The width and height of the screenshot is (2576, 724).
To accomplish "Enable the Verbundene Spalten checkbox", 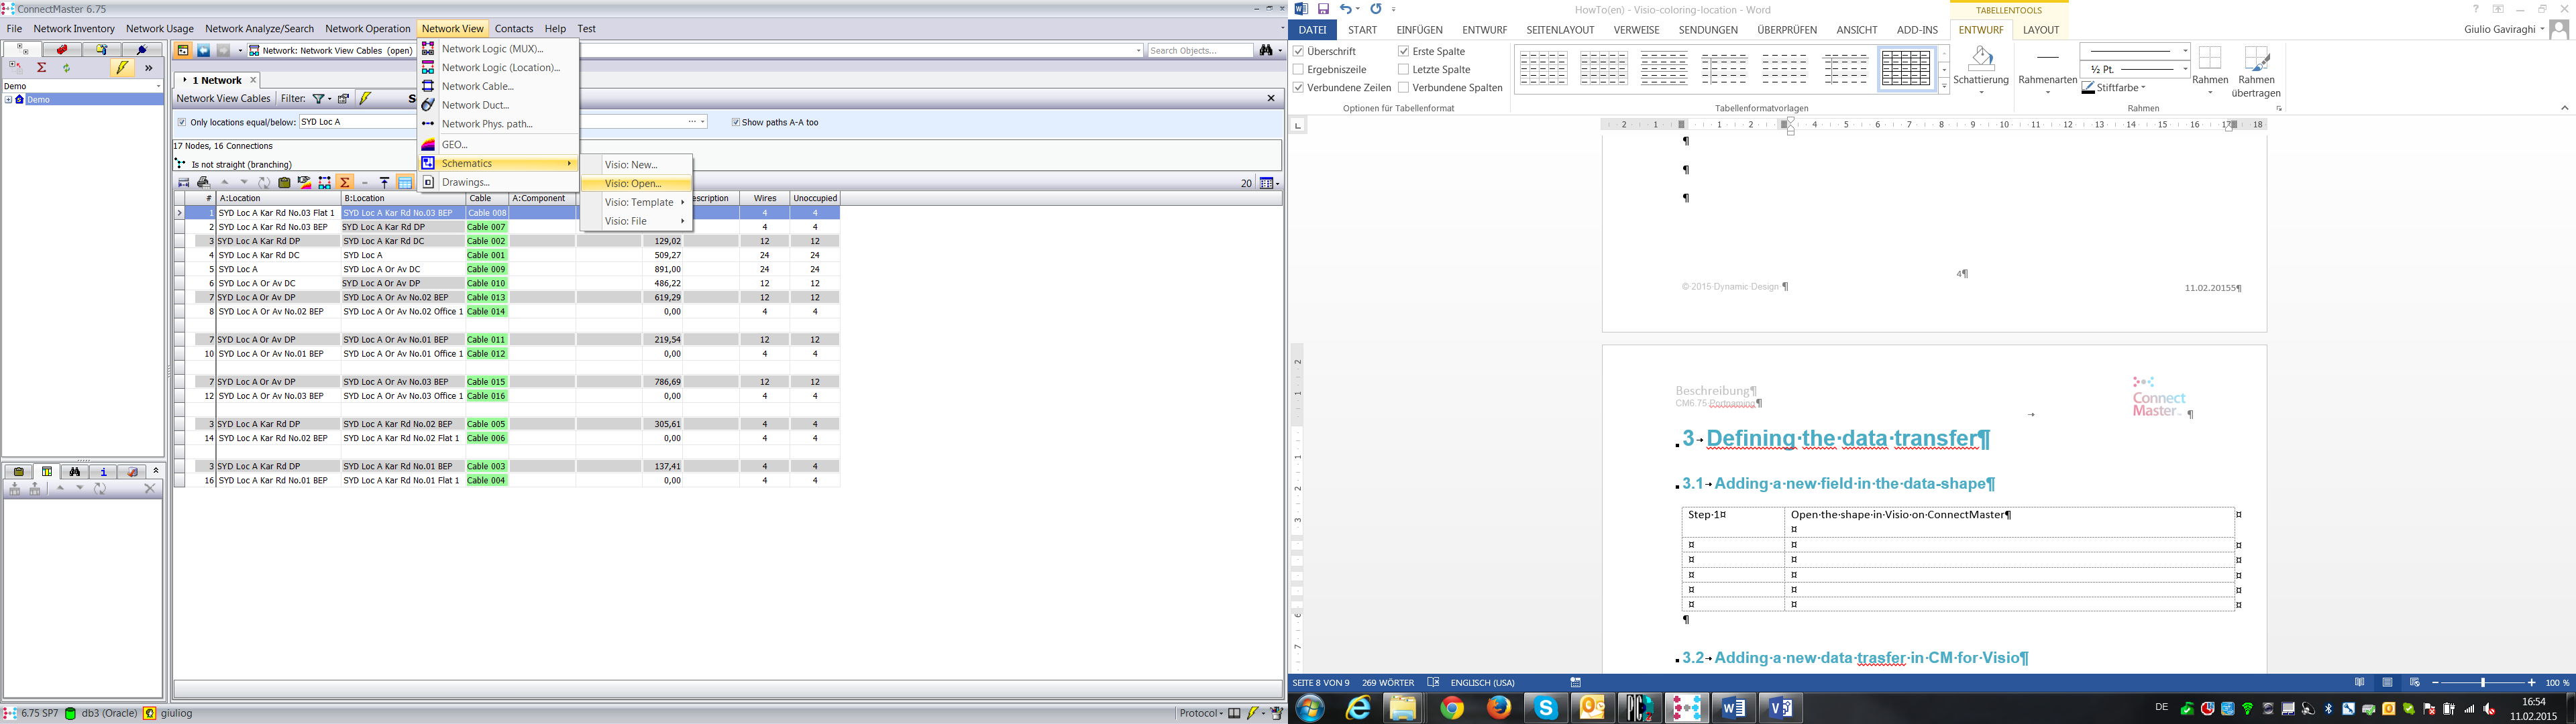I will pos(1404,87).
